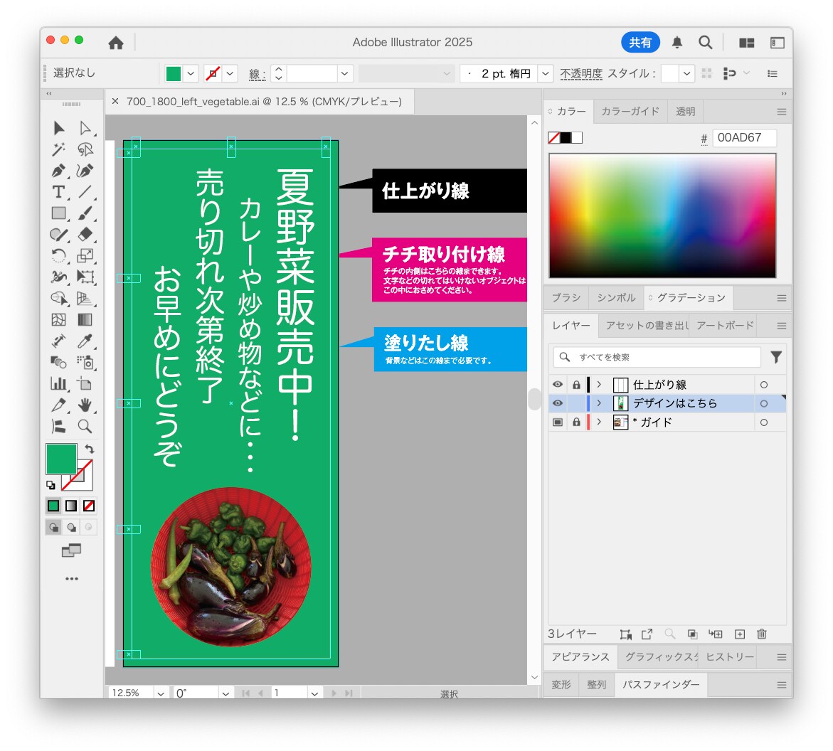Open stroke weight dropdown
This screenshot has height=751, width=833.
coord(345,73)
